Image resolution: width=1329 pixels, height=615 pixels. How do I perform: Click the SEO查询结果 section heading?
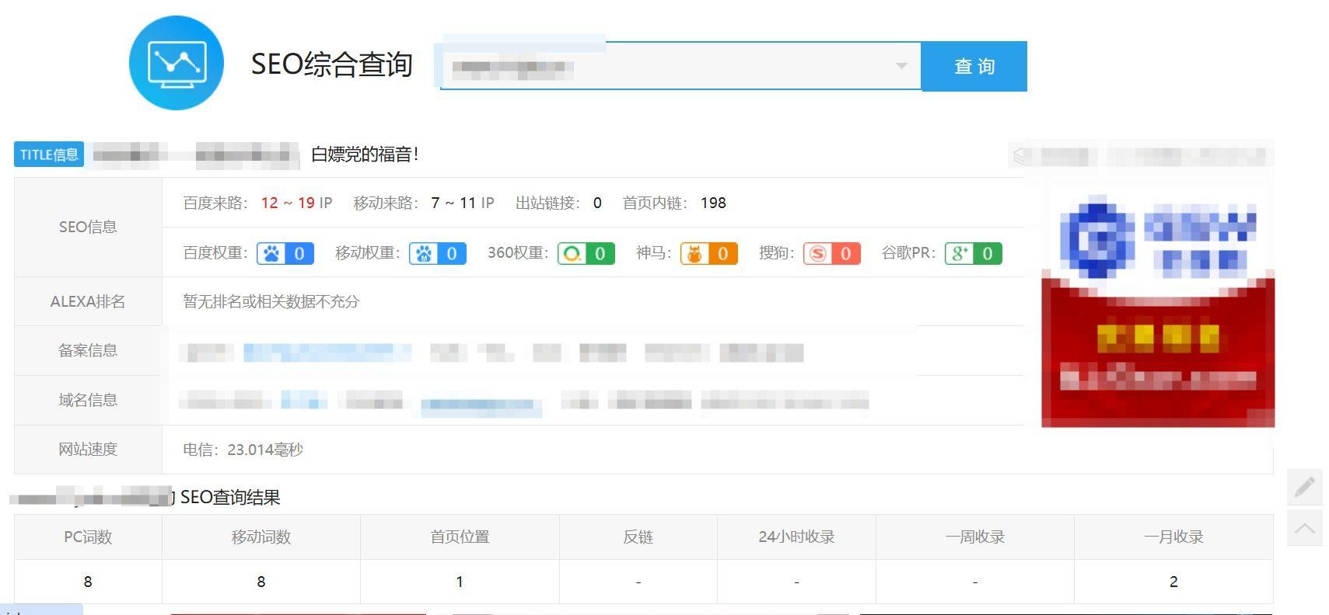pos(230,497)
